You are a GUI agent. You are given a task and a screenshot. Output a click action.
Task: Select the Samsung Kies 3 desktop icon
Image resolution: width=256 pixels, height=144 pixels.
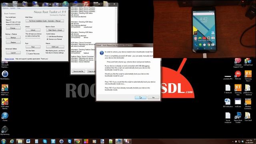248,76
